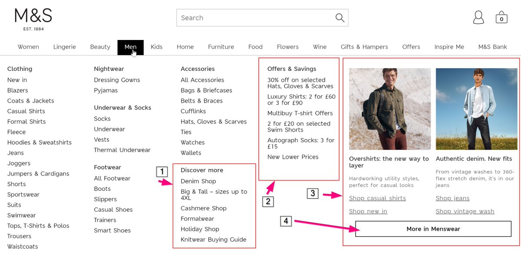Open the Gifts & Hampers menu
Image resolution: width=521 pixels, height=256 pixels.
364,47
